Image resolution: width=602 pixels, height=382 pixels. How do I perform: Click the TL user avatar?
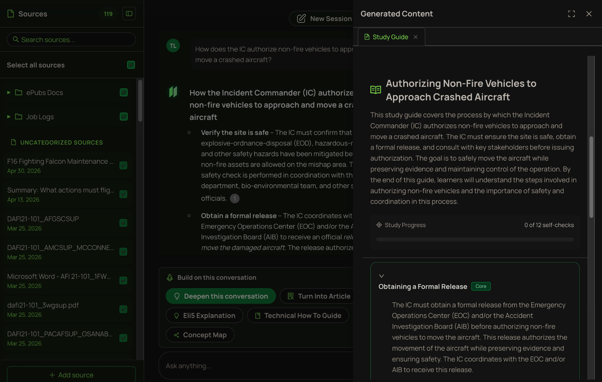pos(173,46)
